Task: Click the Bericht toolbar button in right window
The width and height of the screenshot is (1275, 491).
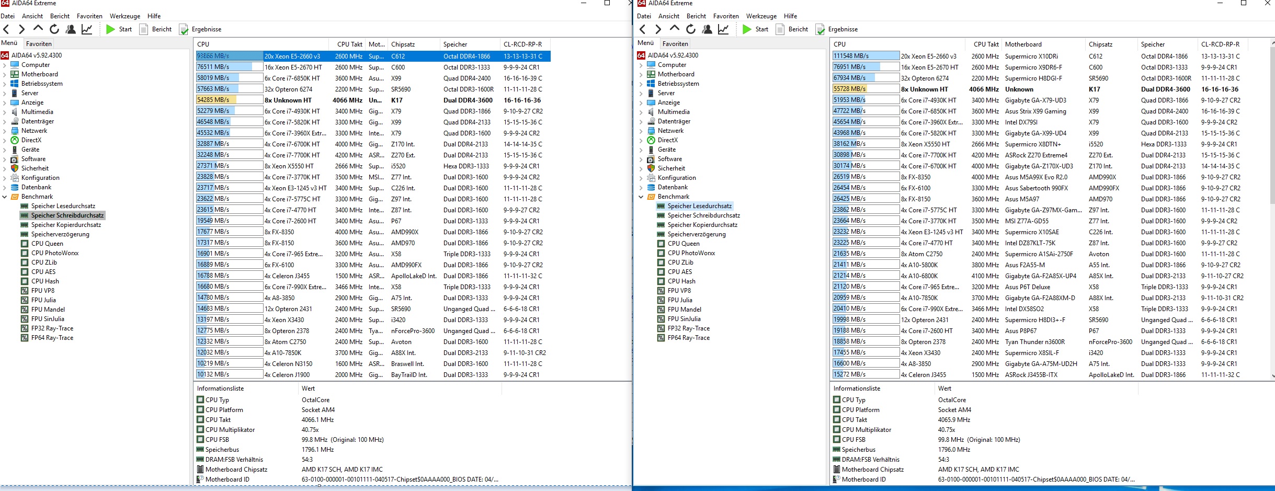Action: [792, 29]
